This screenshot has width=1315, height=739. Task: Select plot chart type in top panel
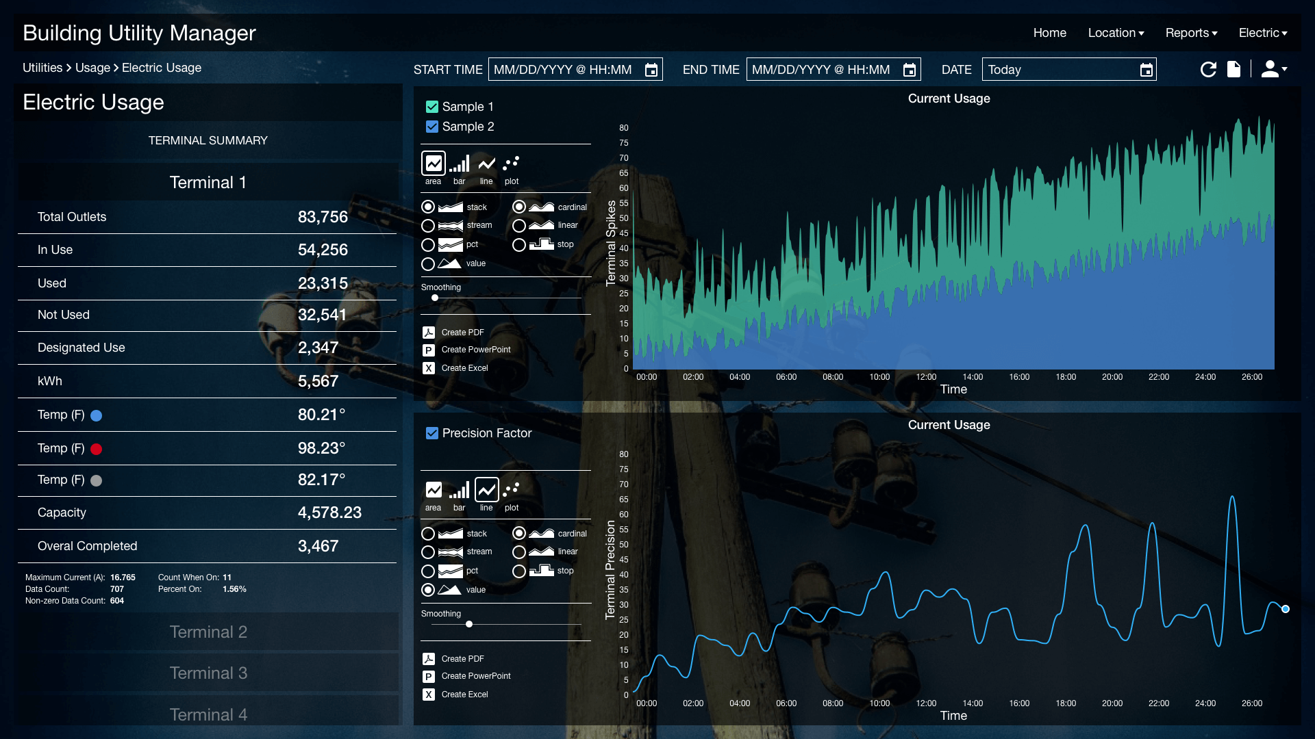point(511,165)
